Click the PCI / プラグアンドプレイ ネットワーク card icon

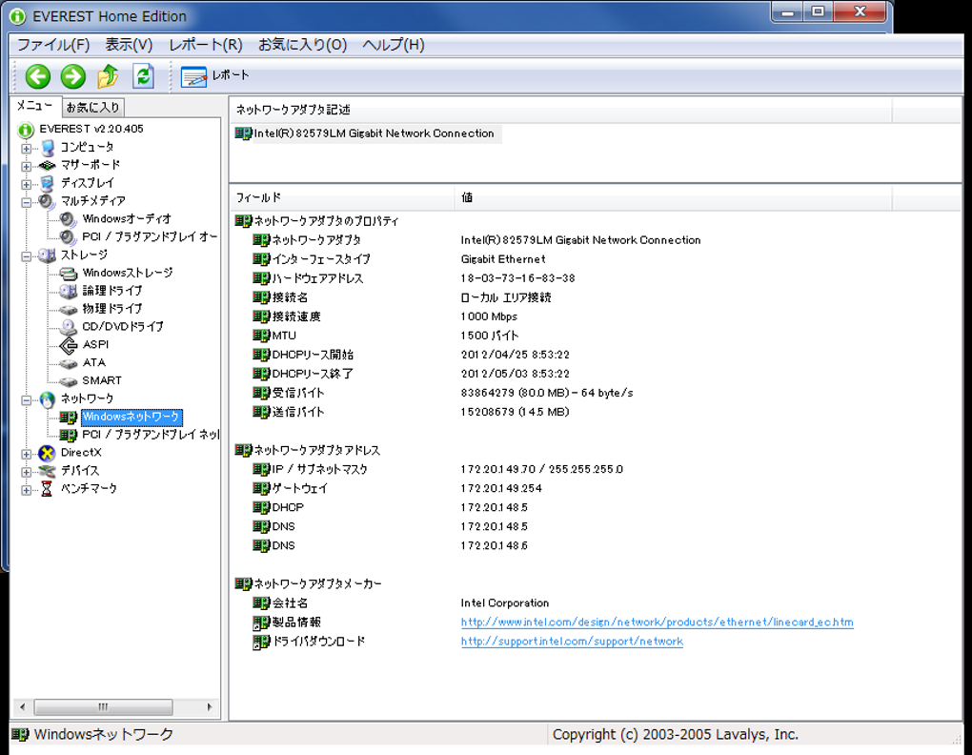click(69, 435)
